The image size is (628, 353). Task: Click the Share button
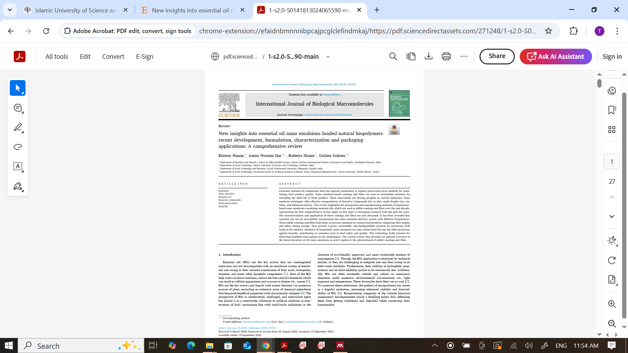click(497, 56)
